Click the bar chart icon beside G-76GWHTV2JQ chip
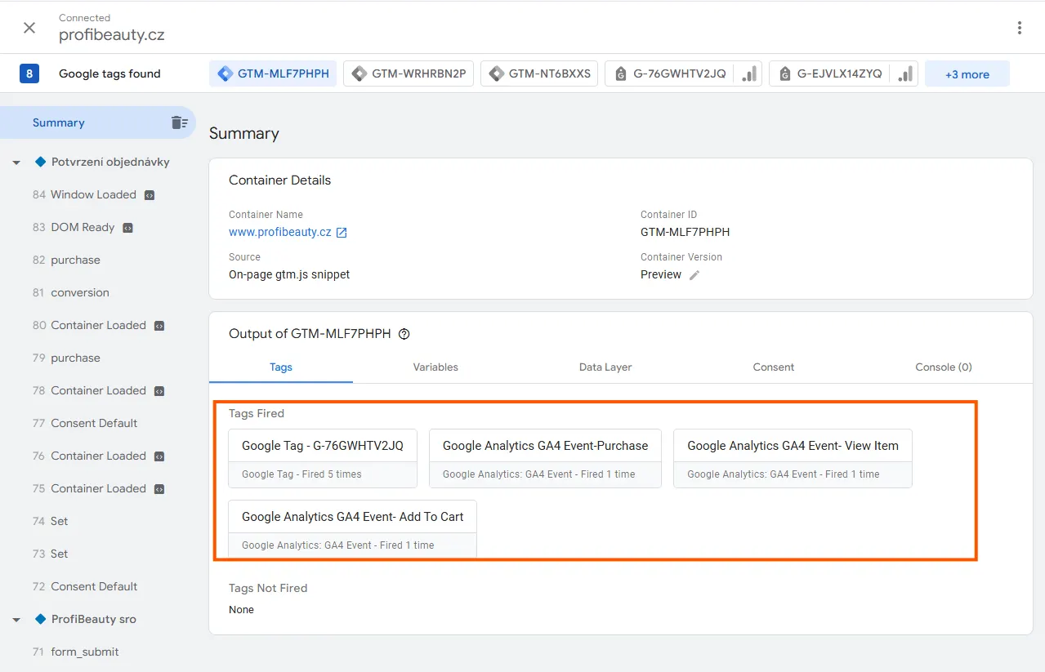Screen dimensions: 1045x672 [x=748, y=74]
